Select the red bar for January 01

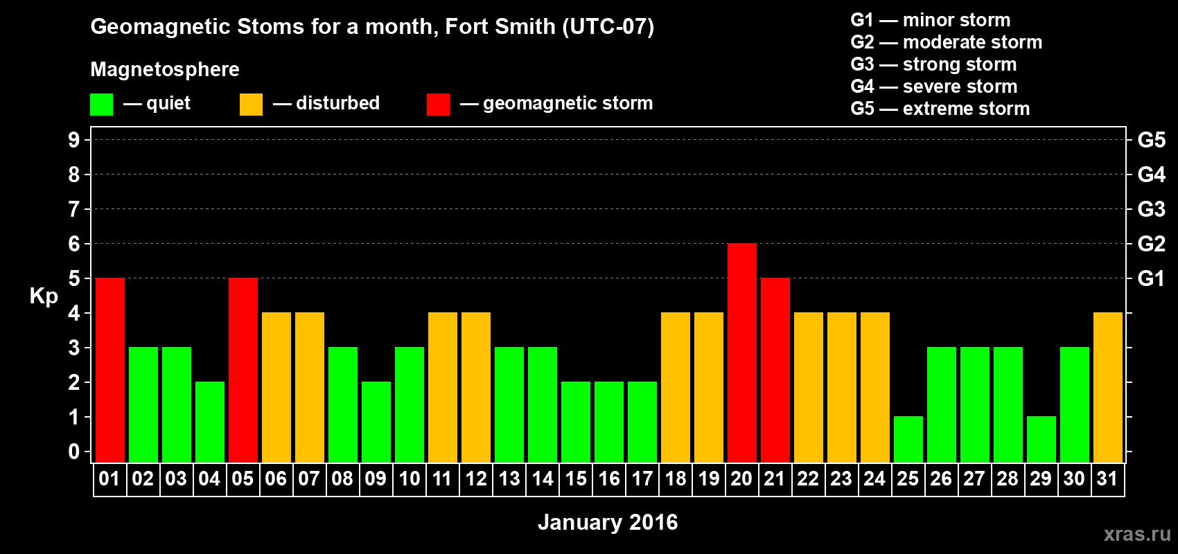[x=110, y=370]
